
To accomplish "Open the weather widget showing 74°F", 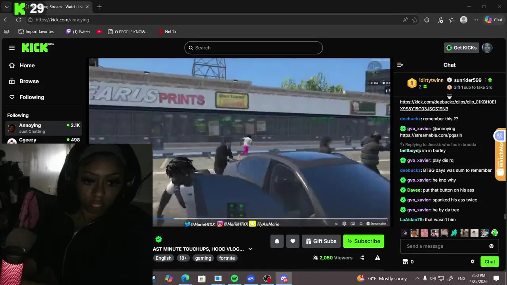I will pyautogui.click(x=382, y=279).
